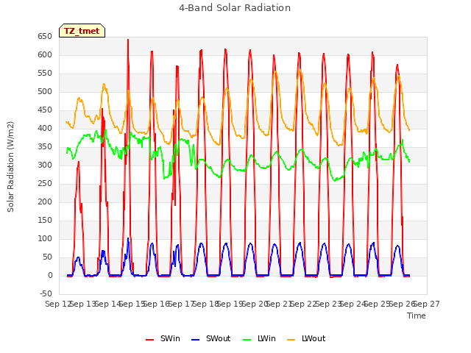Viewport: 471px width, 353px height.
Task: Click the LWout legend entry
Action: point(306,338)
